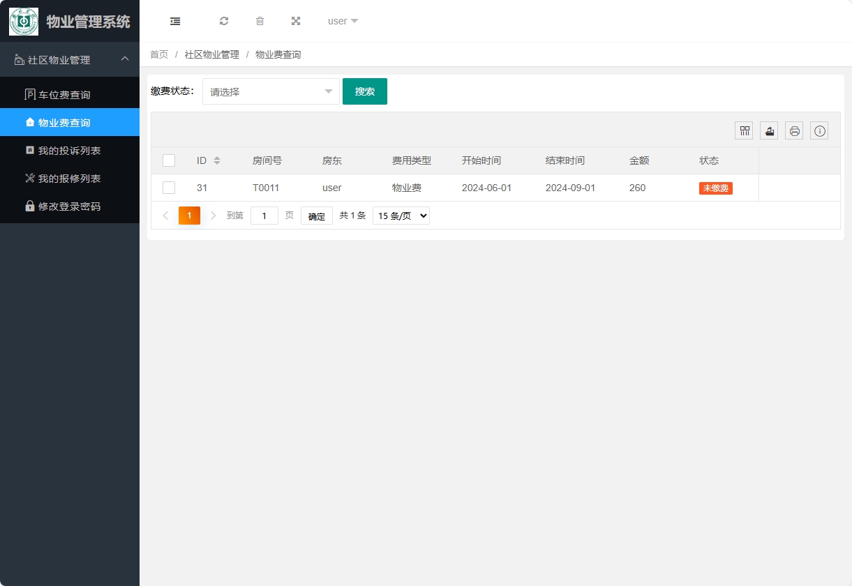The height and width of the screenshot is (586, 852).
Task: Print the fee table using the printer icon
Action: [x=793, y=130]
